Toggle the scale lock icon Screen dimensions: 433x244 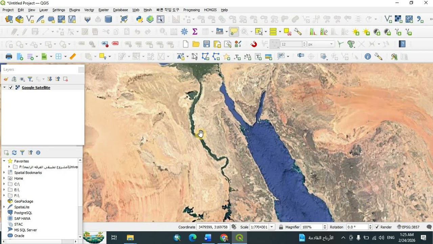click(281, 227)
